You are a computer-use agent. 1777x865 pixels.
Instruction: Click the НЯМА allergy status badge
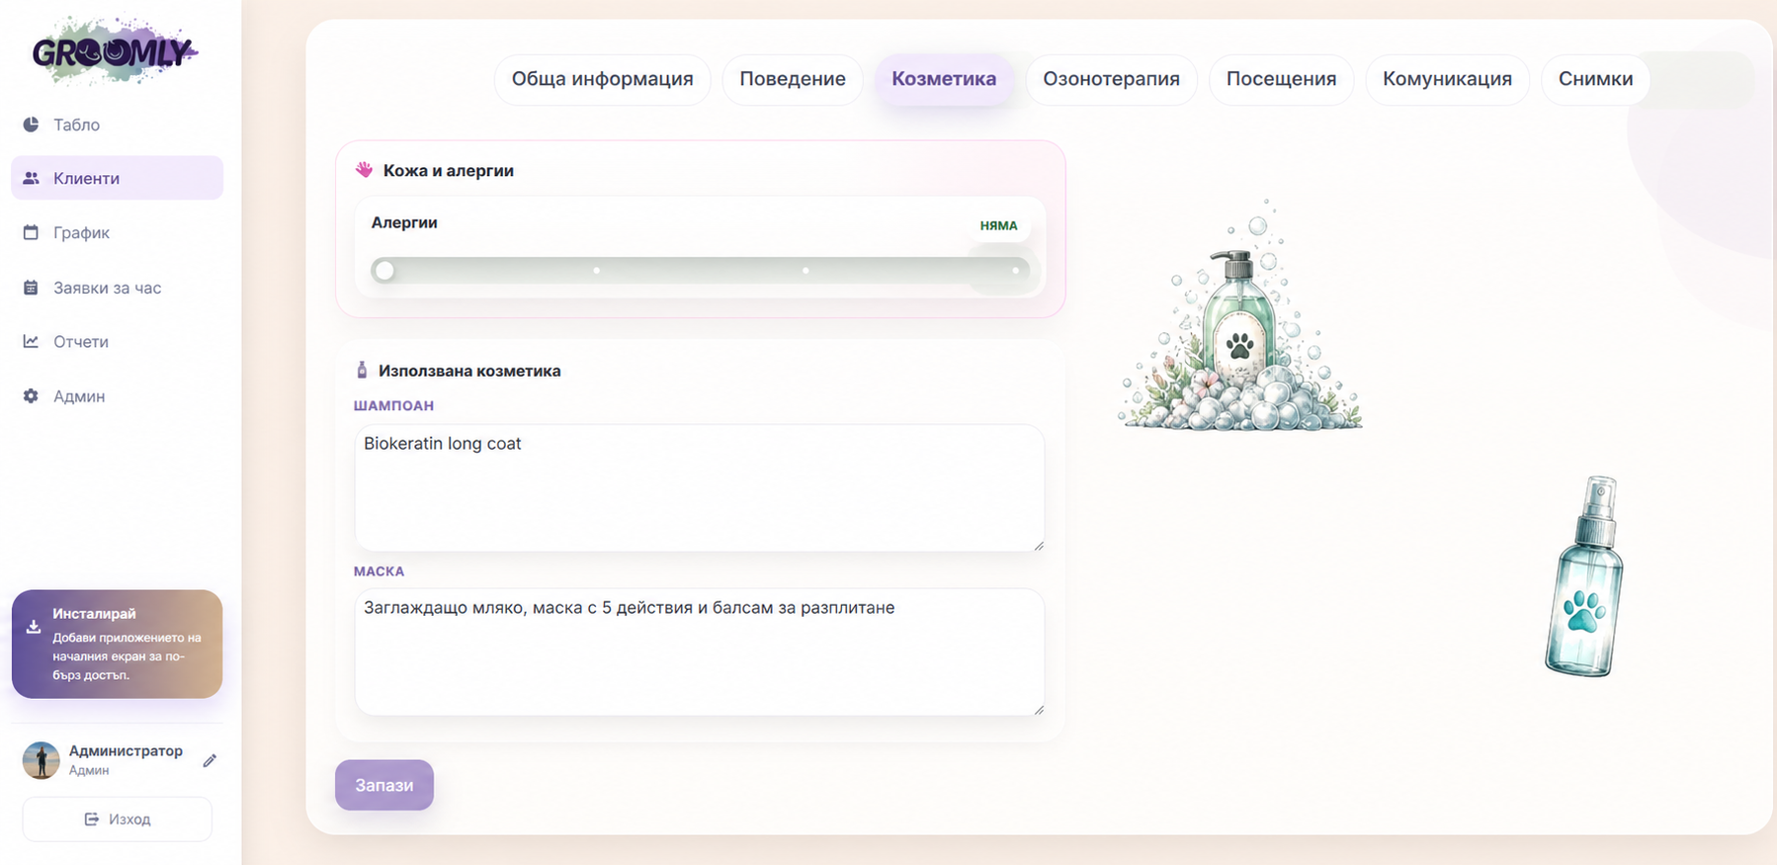[x=998, y=225]
